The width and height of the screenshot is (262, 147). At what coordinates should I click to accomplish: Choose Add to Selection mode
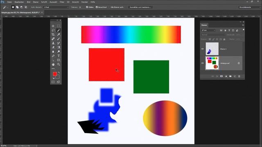(x=17, y=7)
